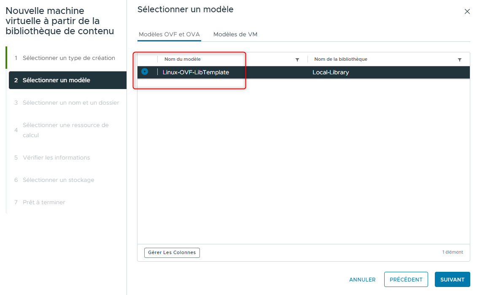Close the wizard with the X icon
This screenshot has width=477, height=295.
pos(467,12)
